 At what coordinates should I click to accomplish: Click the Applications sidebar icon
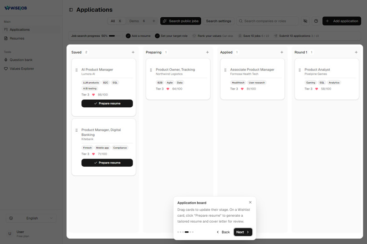tap(6, 30)
